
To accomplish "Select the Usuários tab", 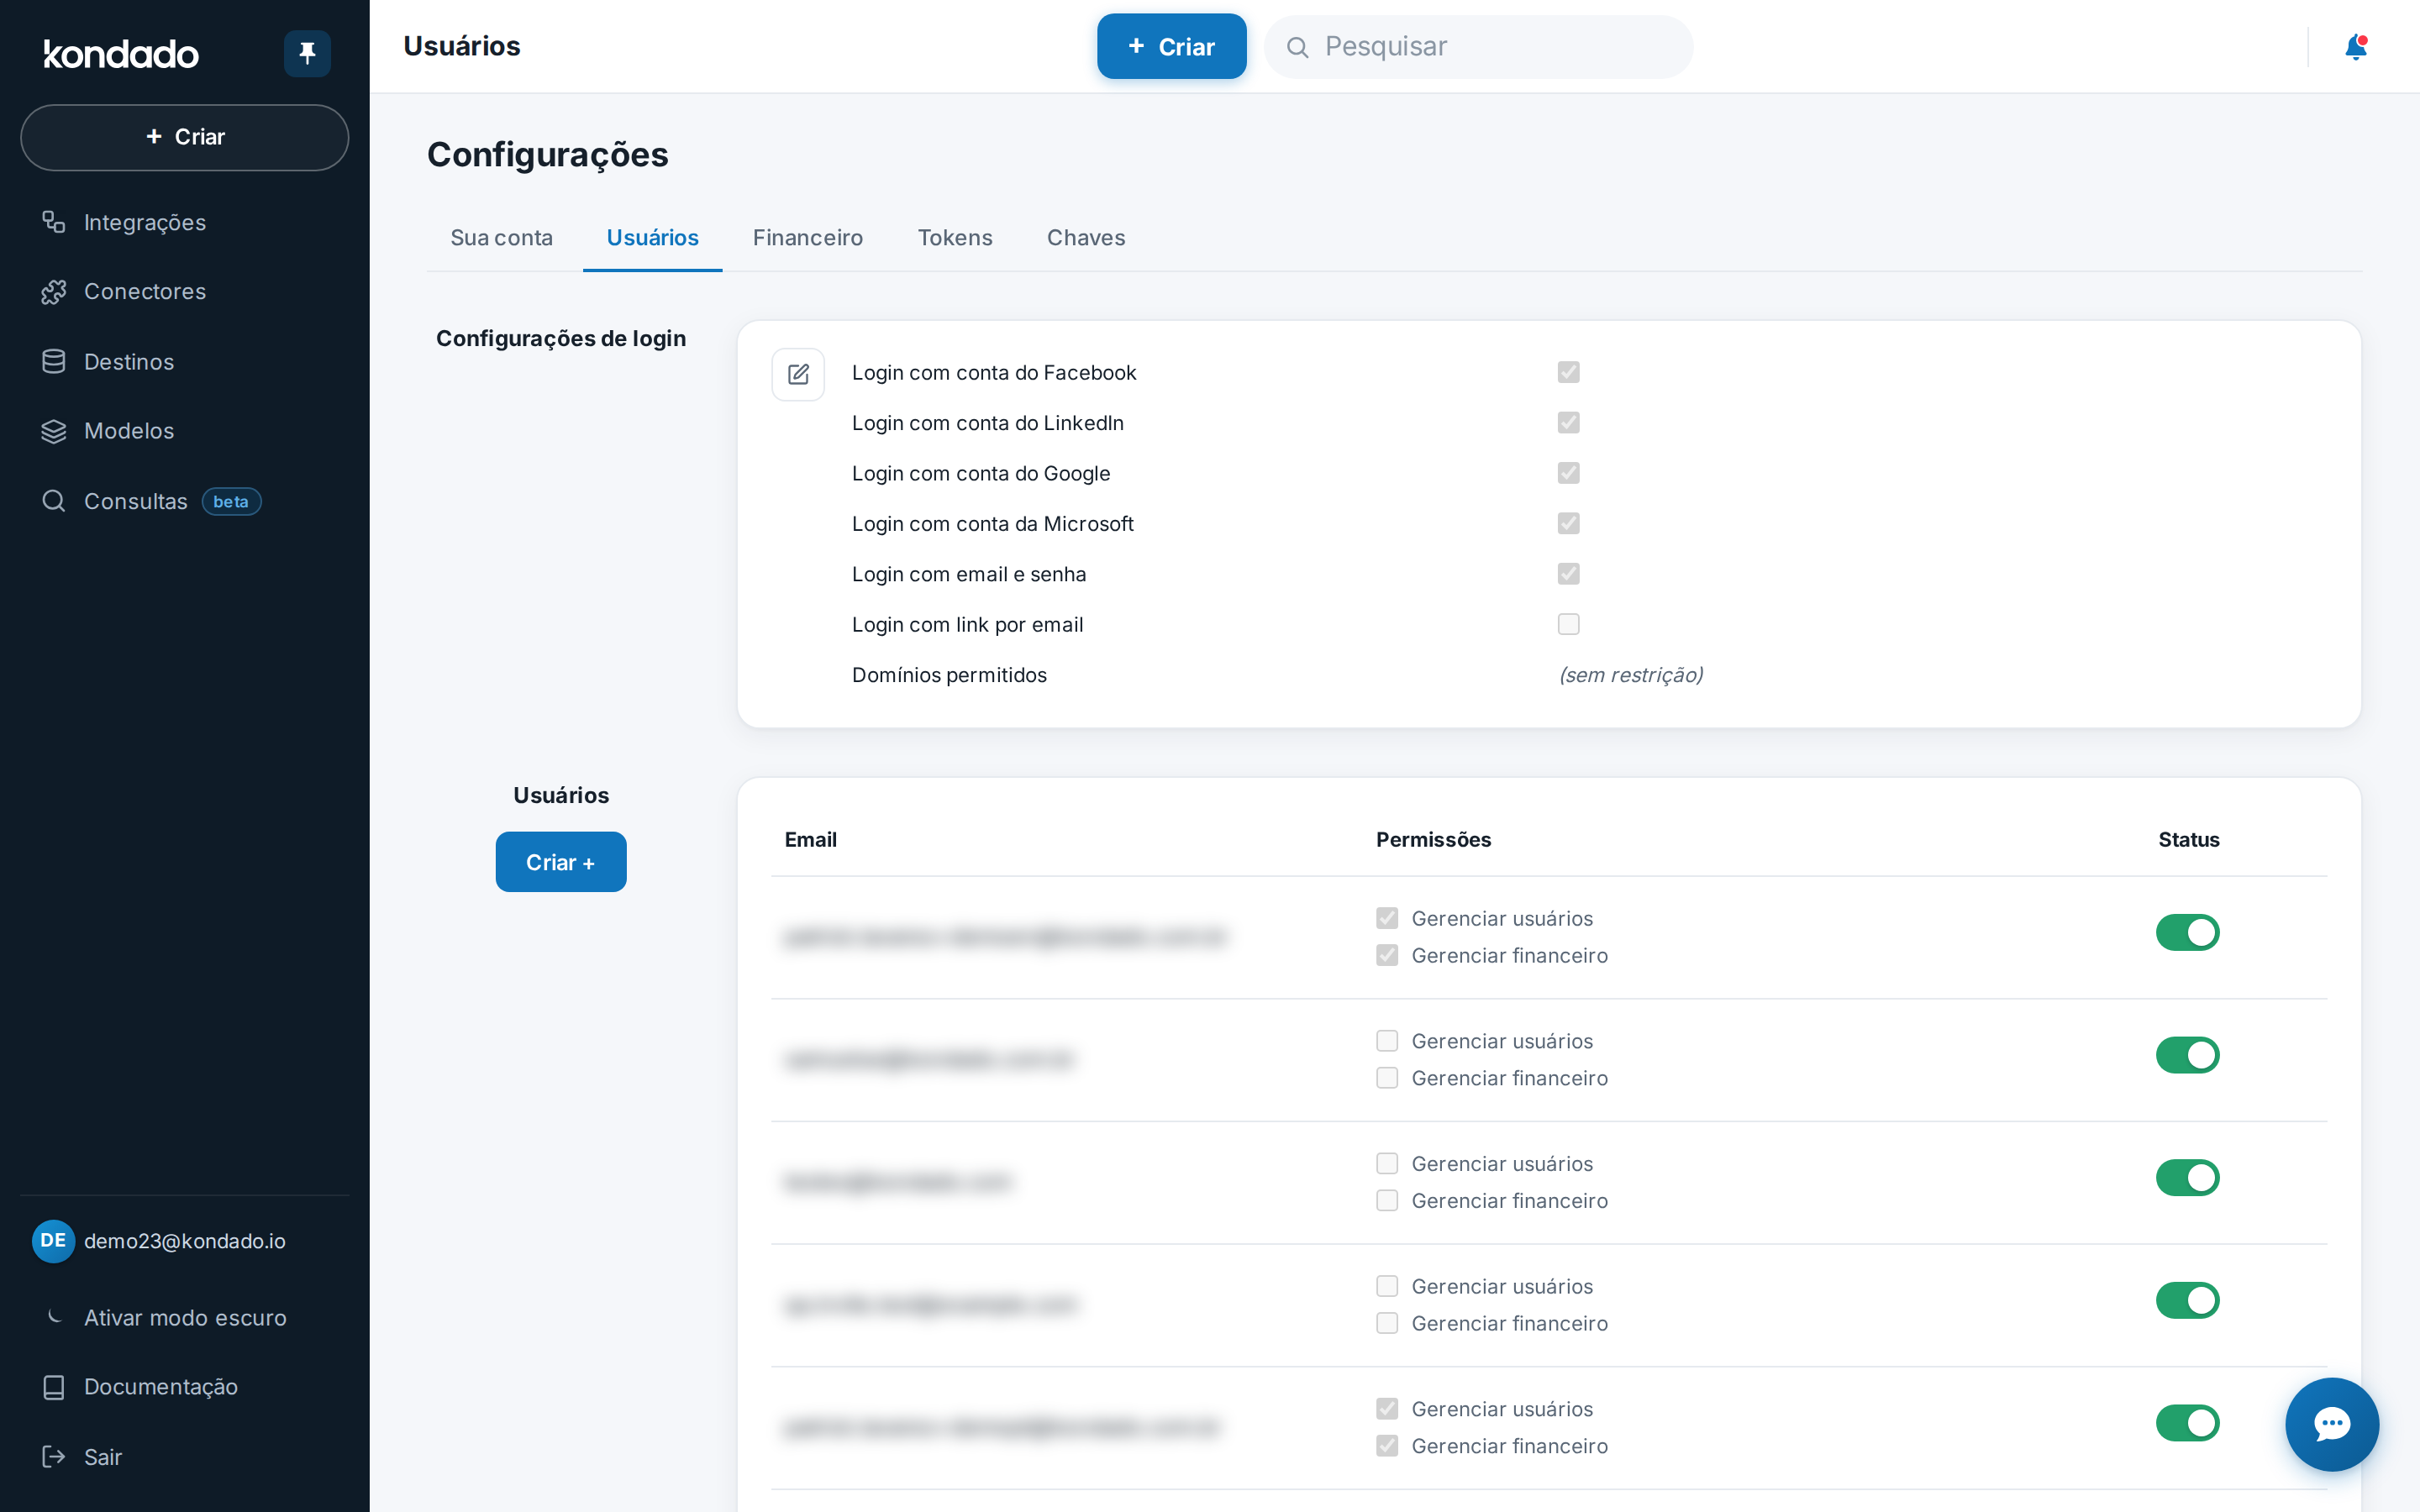I will pos(653,238).
